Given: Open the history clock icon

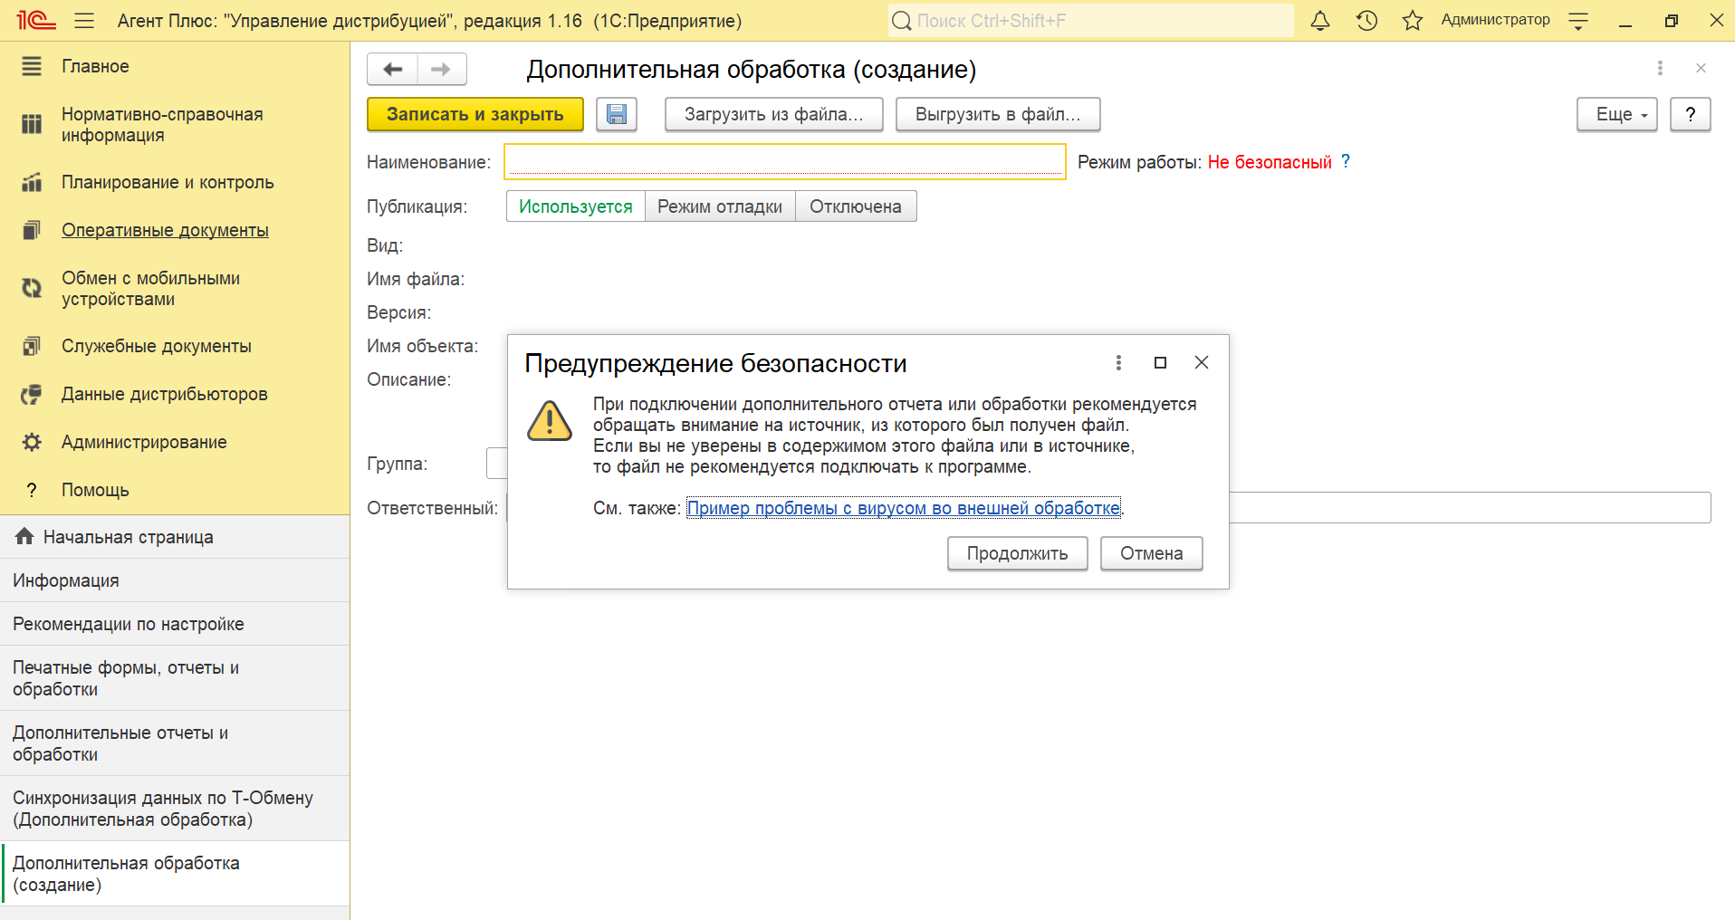Looking at the screenshot, I should click(x=1366, y=20).
